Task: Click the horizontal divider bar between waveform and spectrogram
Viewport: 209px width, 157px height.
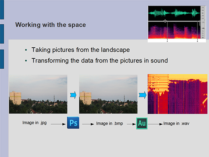Action: point(174,21)
